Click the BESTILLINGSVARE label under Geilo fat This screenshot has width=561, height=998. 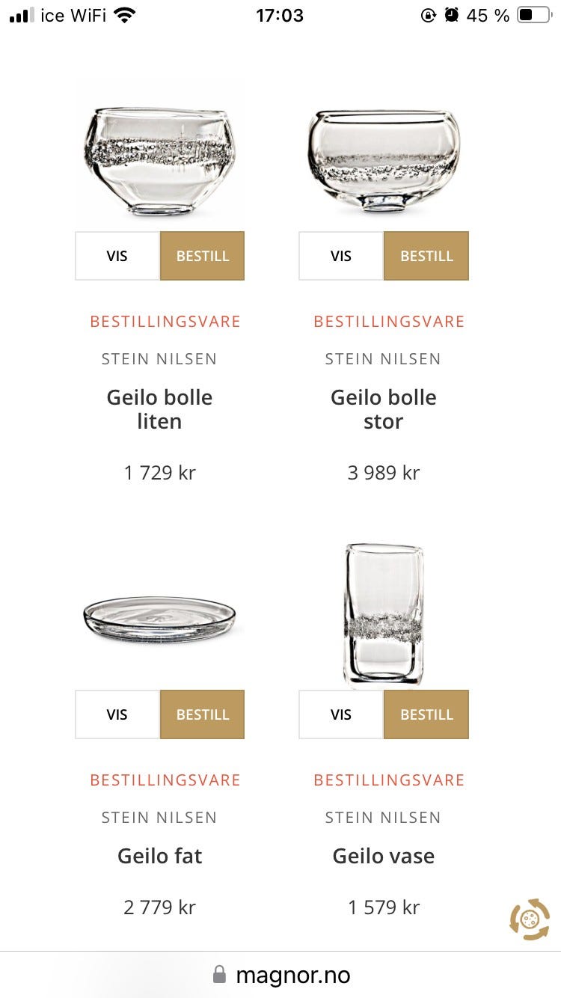pyautogui.click(x=165, y=780)
